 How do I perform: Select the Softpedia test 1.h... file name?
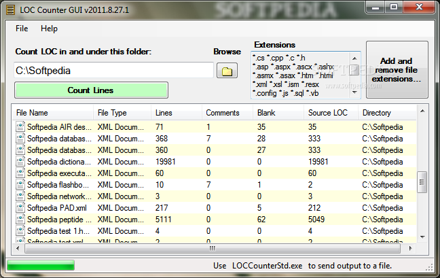58,231
